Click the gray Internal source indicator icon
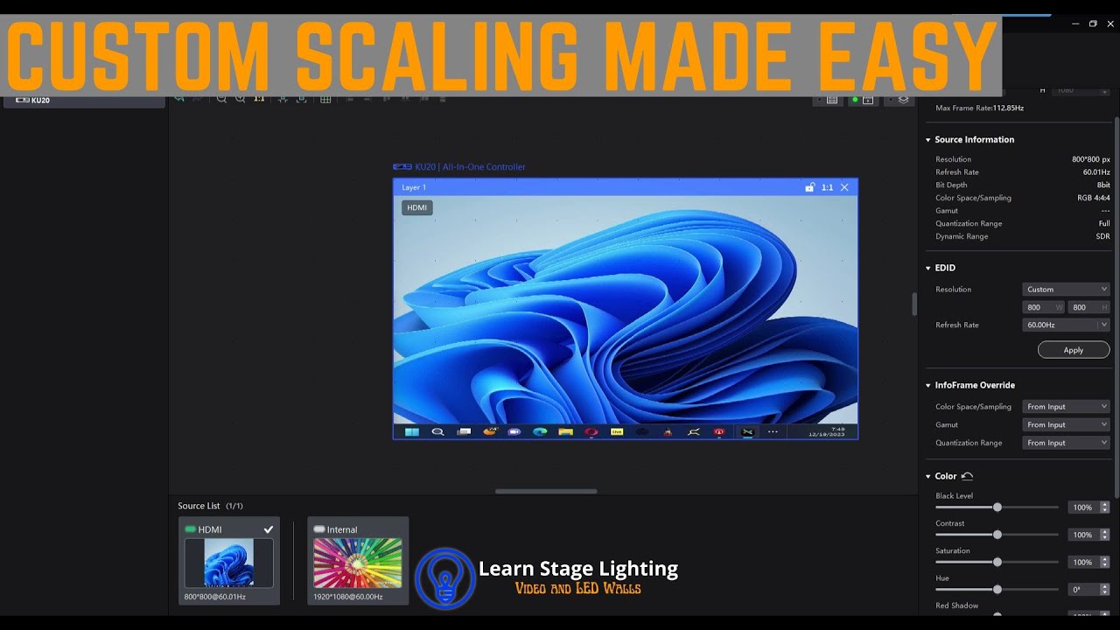This screenshot has width=1120, height=630. (319, 529)
